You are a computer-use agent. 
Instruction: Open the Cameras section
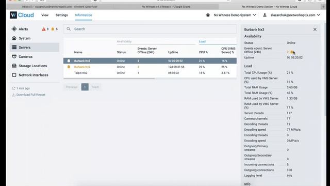(25, 57)
